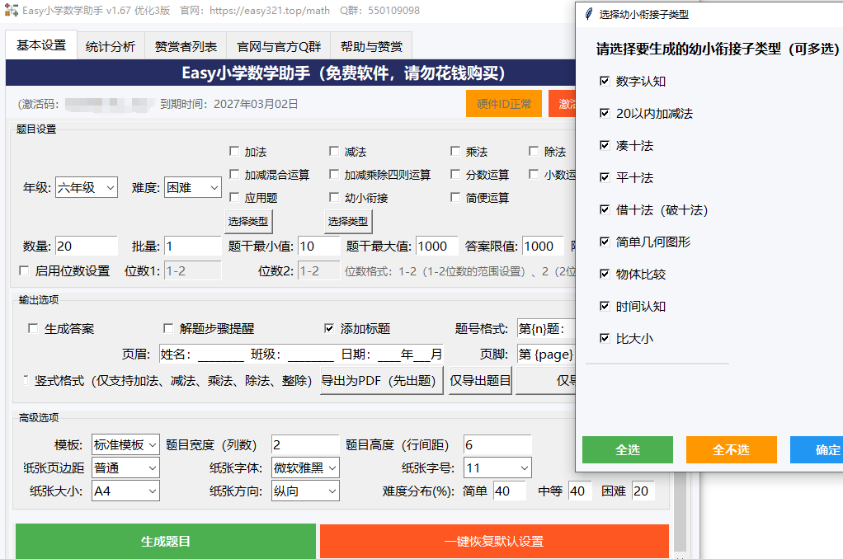843x559 pixels.
Task: Click the 全不选 button in the dialog
Action: pos(731,449)
